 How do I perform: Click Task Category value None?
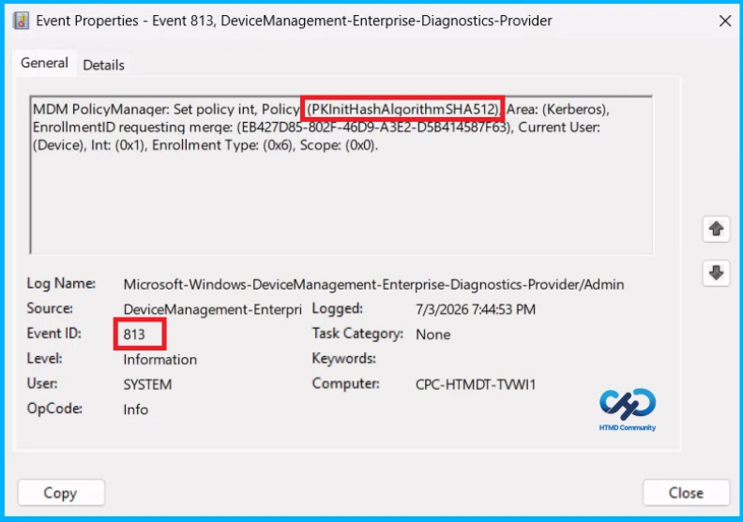pyautogui.click(x=433, y=335)
